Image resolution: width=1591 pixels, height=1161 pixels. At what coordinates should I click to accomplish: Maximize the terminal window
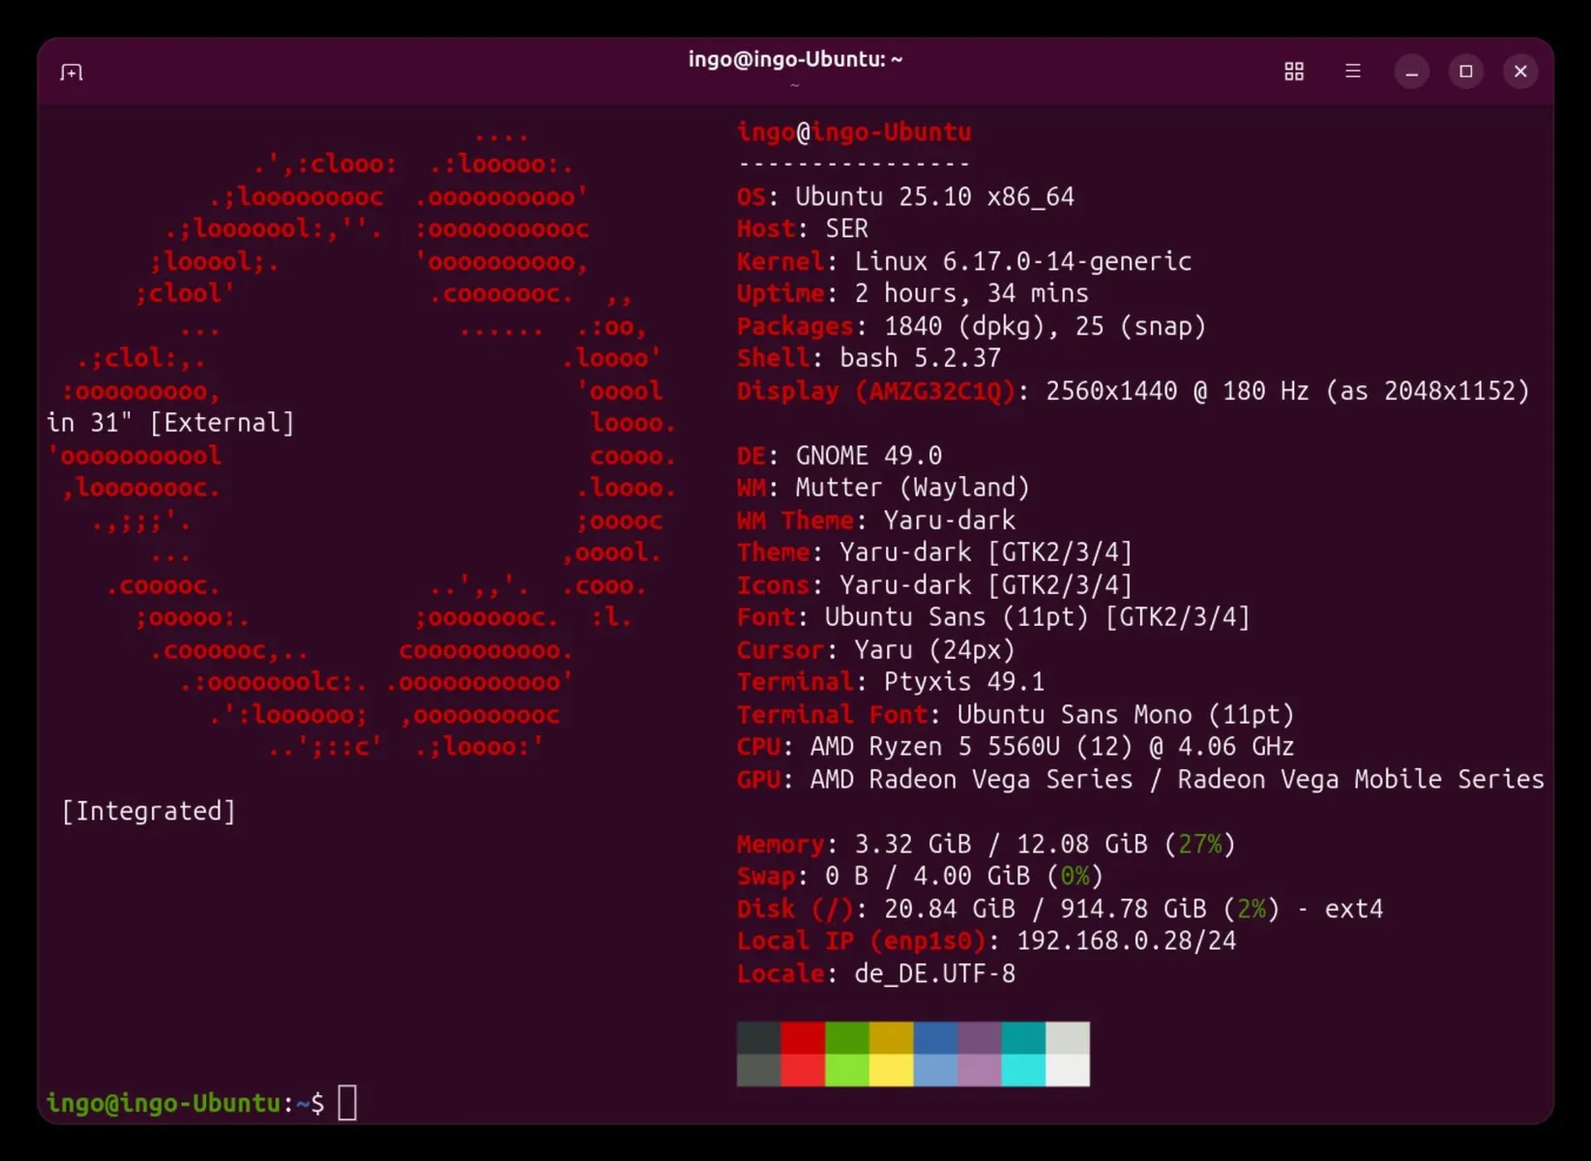(1466, 72)
